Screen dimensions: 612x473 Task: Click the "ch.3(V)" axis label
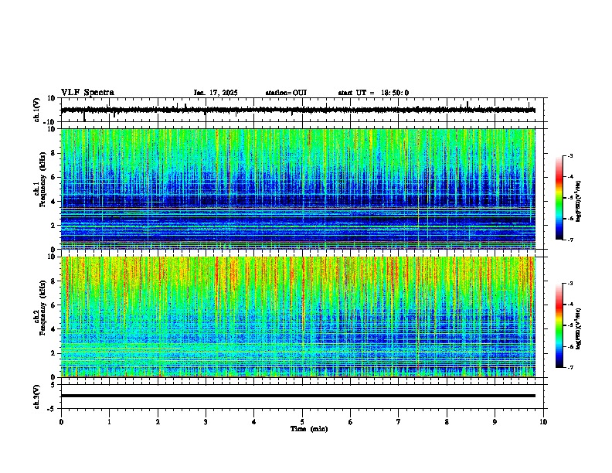tap(37, 396)
